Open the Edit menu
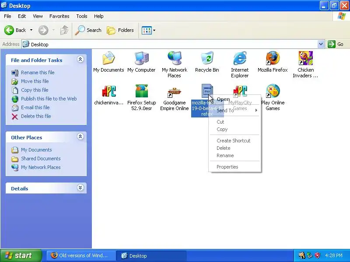The width and height of the screenshot is (350, 262). point(22,16)
